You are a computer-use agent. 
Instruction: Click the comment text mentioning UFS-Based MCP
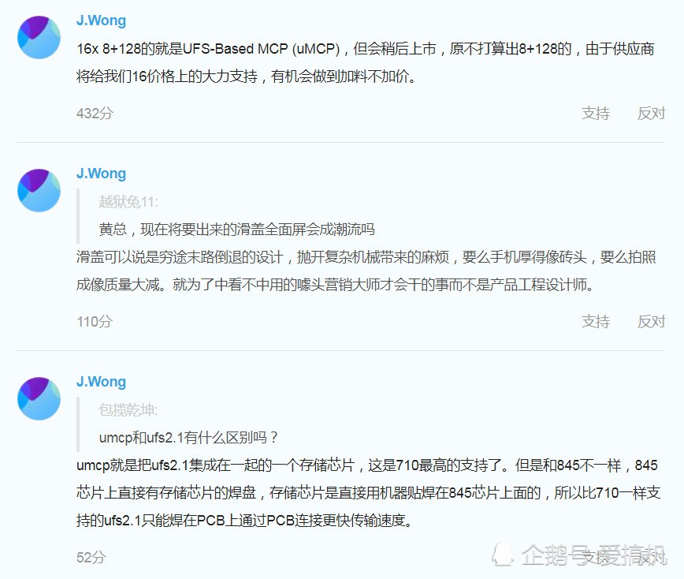click(x=366, y=62)
